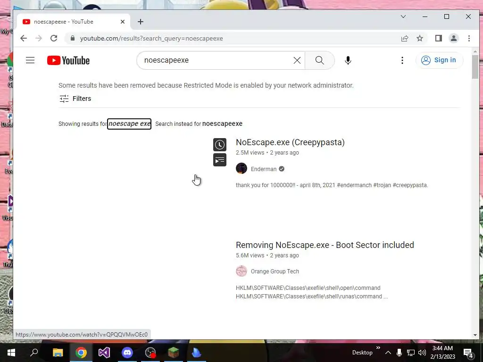Open the NoEscape.exe (Creepypasta) video
Screen dimensions: 483x362
290,142
